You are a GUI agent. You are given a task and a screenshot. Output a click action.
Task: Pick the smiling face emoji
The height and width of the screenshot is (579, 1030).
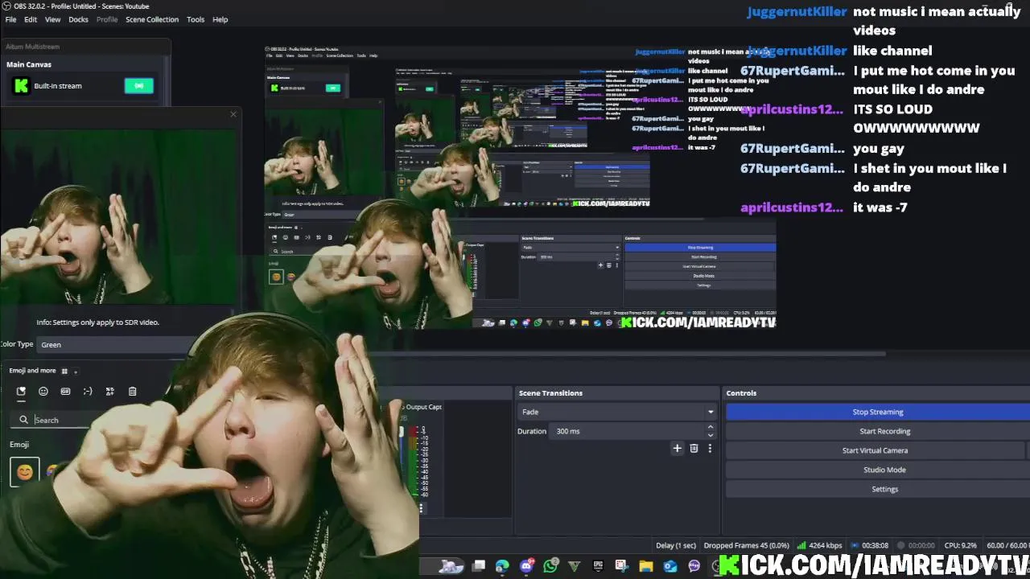pos(25,472)
